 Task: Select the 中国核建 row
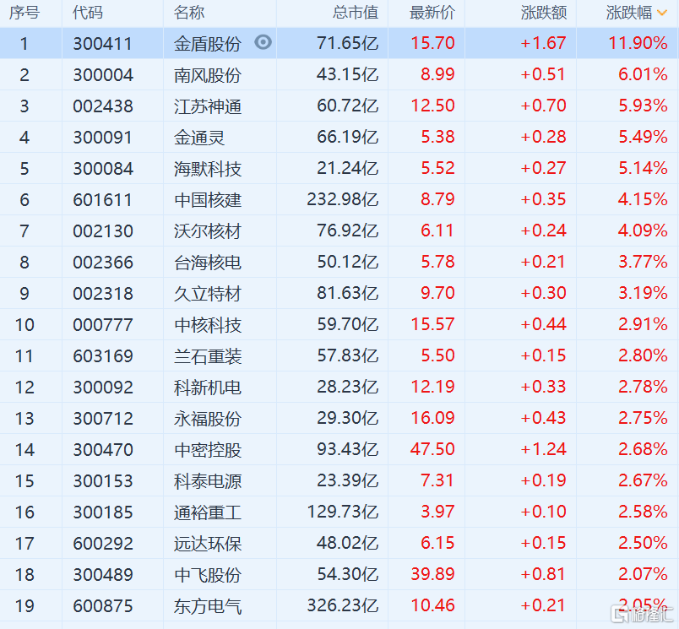pyautogui.click(x=339, y=199)
